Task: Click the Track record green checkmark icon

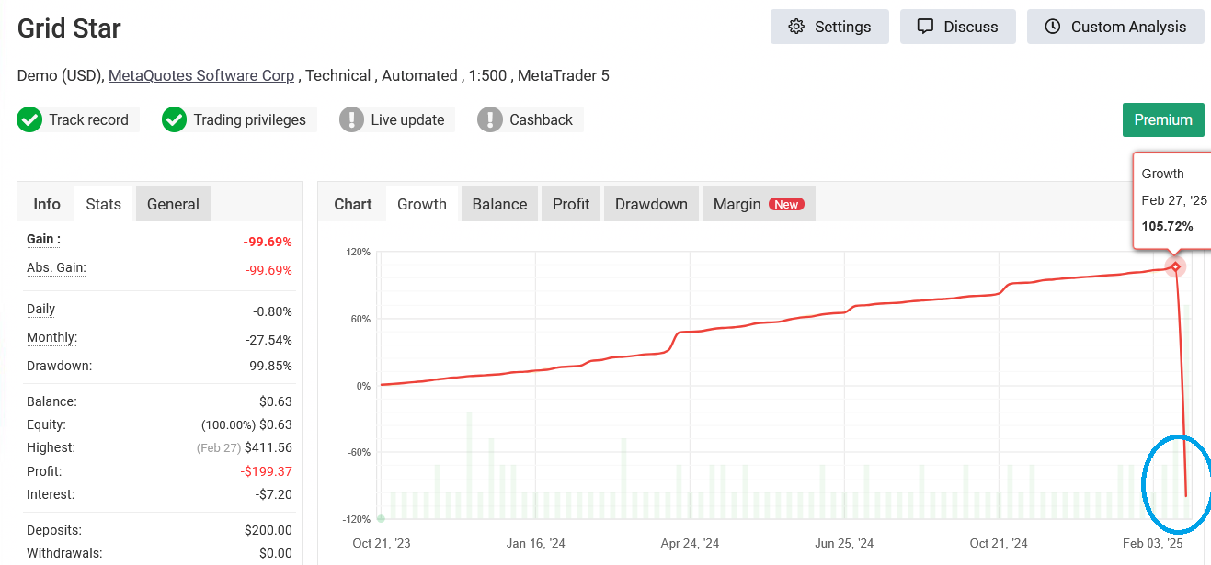Action: click(29, 119)
